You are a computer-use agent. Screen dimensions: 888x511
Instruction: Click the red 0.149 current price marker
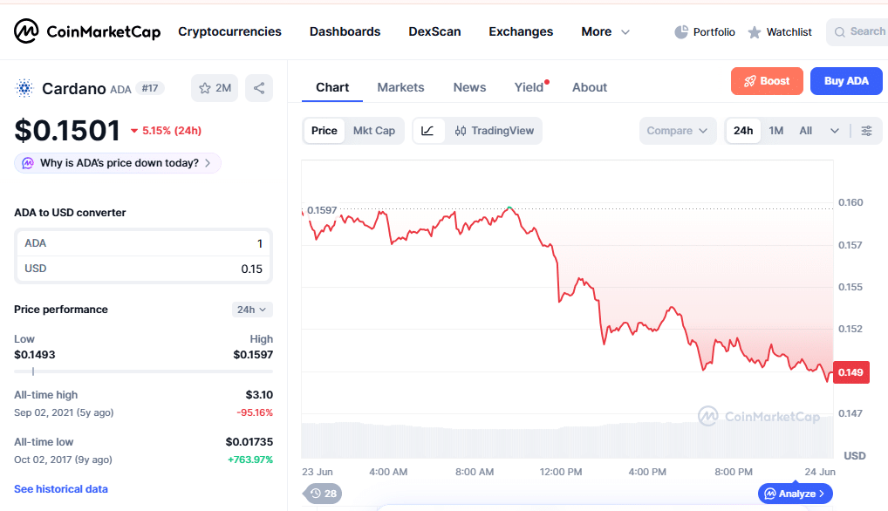point(850,372)
